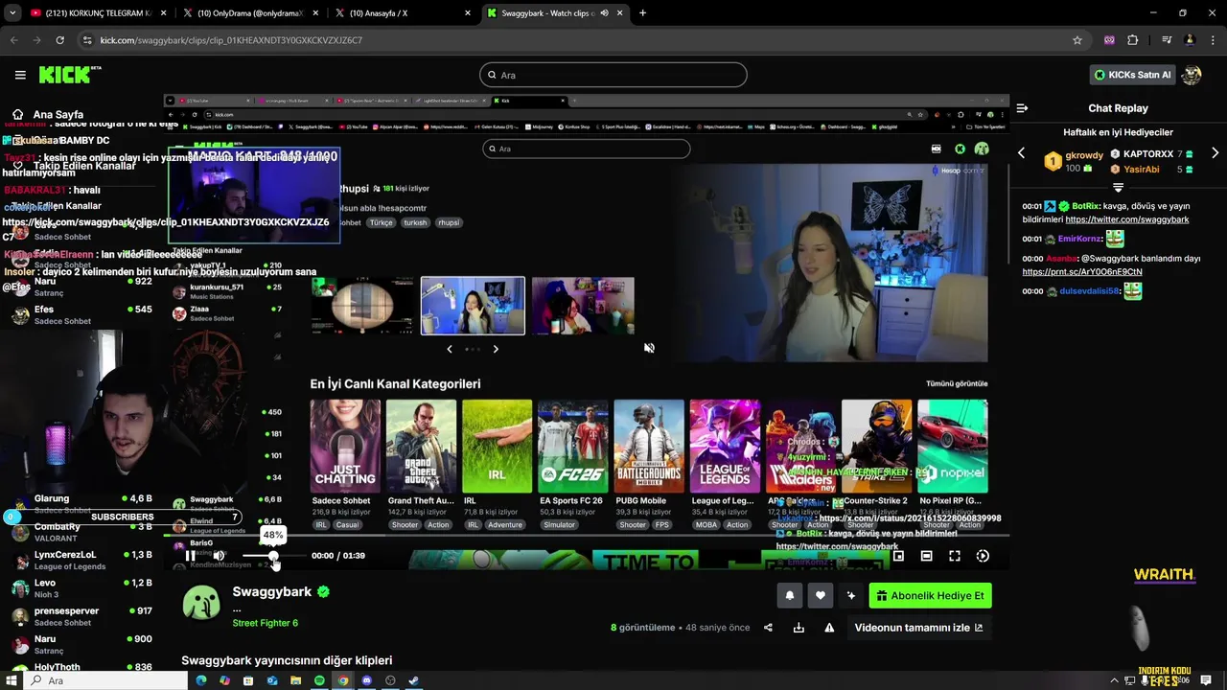Collapse the Chat Replay panel

(1022, 108)
